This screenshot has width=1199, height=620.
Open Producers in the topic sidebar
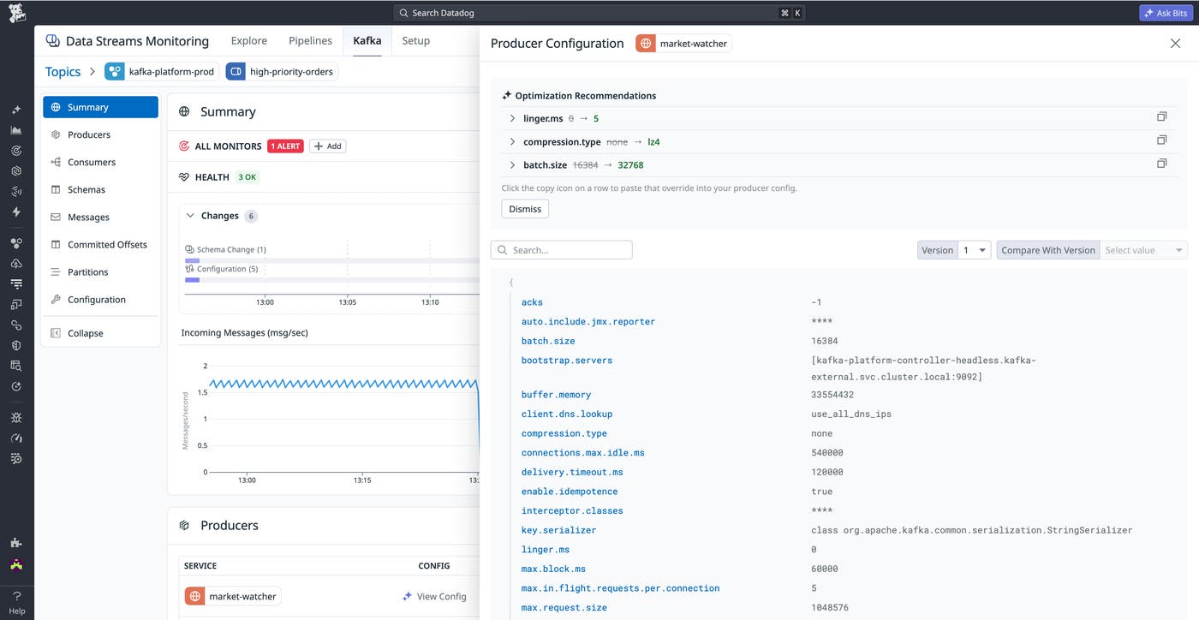click(101, 134)
